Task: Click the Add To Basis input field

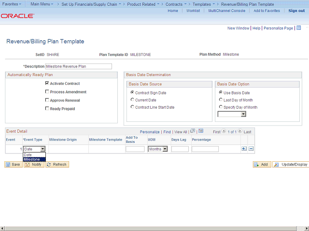Action: (135, 149)
